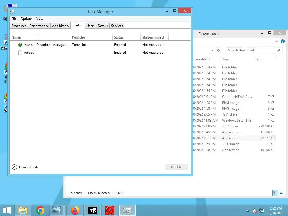Open the File menu in Task Manager
Screen dimensions: 288x216
tap(14, 19)
